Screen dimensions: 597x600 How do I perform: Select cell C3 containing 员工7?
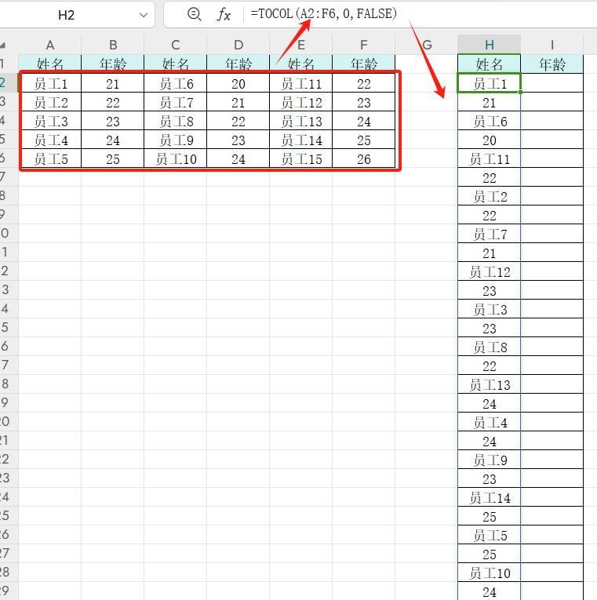click(175, 102)
